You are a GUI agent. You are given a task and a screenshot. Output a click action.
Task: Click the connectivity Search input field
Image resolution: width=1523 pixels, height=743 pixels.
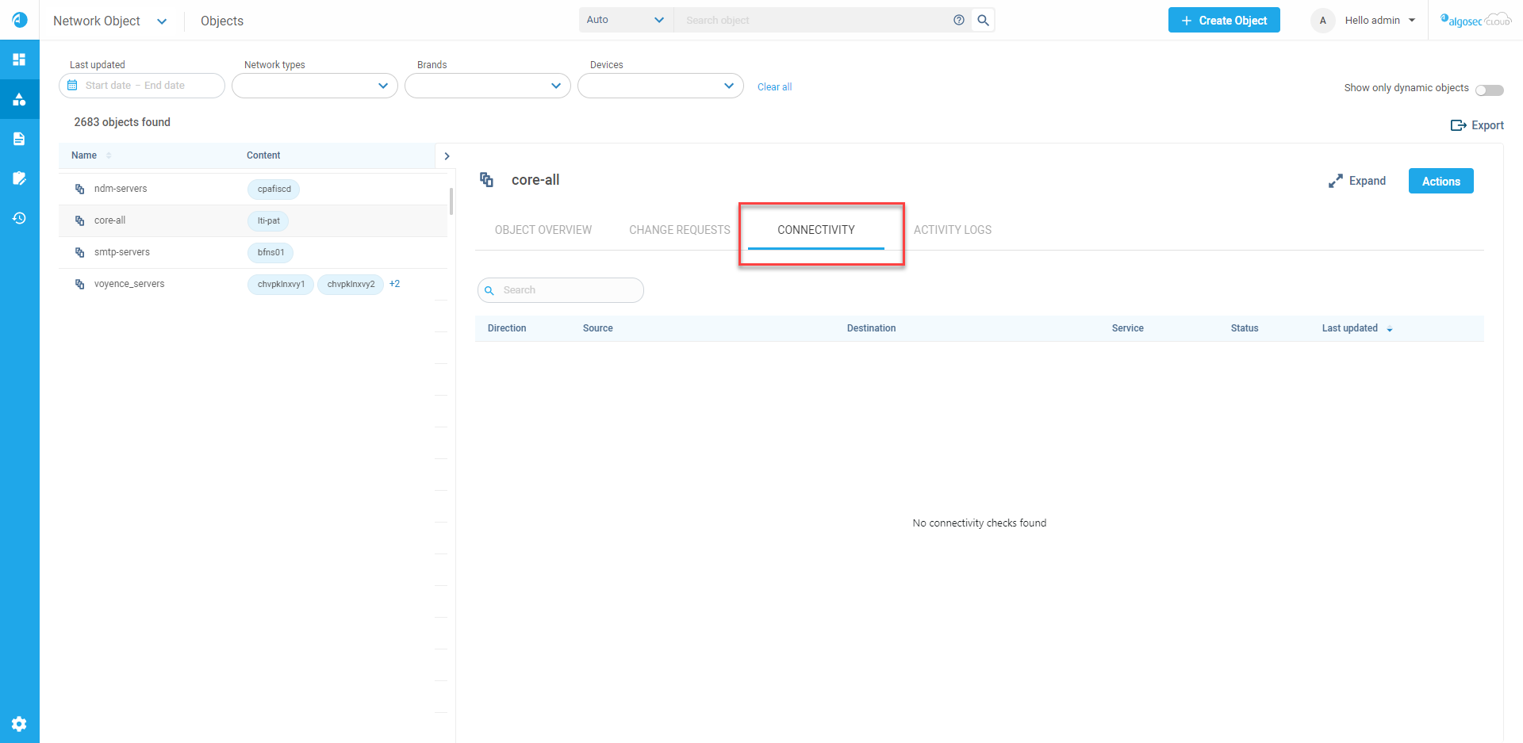567,290
